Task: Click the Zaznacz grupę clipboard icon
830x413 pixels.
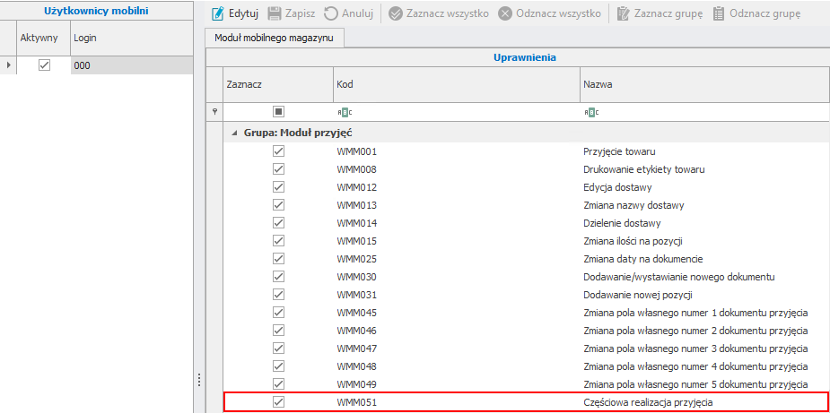Action: point(623,14)
